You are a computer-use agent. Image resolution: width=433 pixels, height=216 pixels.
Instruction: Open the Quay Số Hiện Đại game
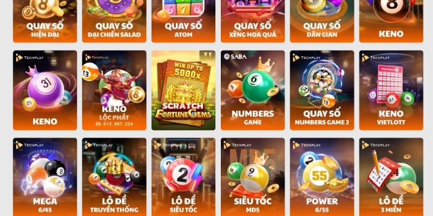point(45,21)
